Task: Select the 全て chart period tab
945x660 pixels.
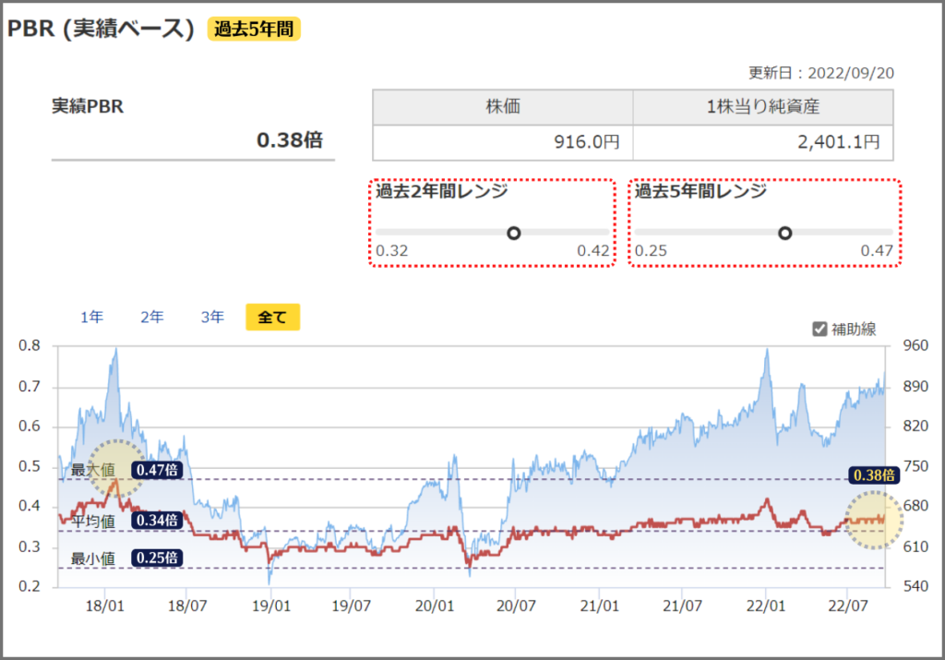Action: [x=272, y=317]
